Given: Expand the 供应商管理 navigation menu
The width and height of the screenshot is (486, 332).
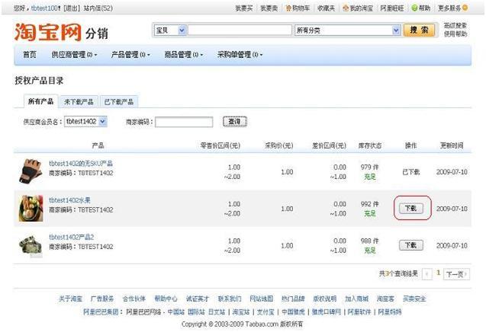Looking at the screenshot, I should [x=74, y=55].
